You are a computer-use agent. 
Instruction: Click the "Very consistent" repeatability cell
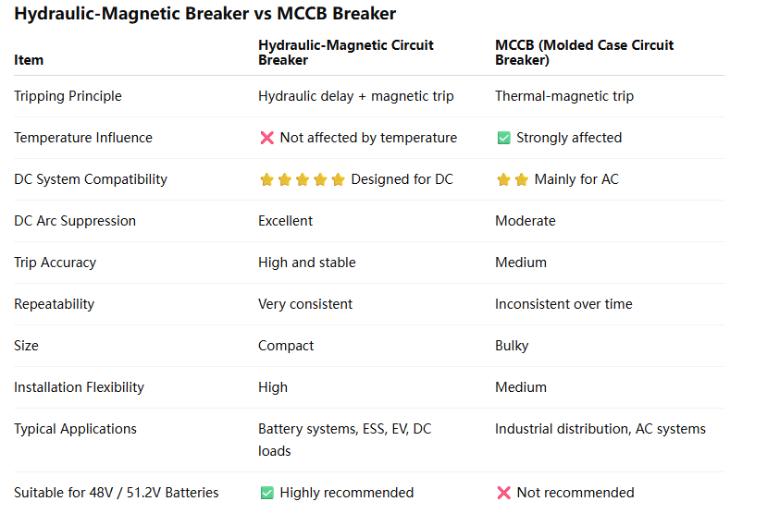pyautogui.click(x=305, y=304)
